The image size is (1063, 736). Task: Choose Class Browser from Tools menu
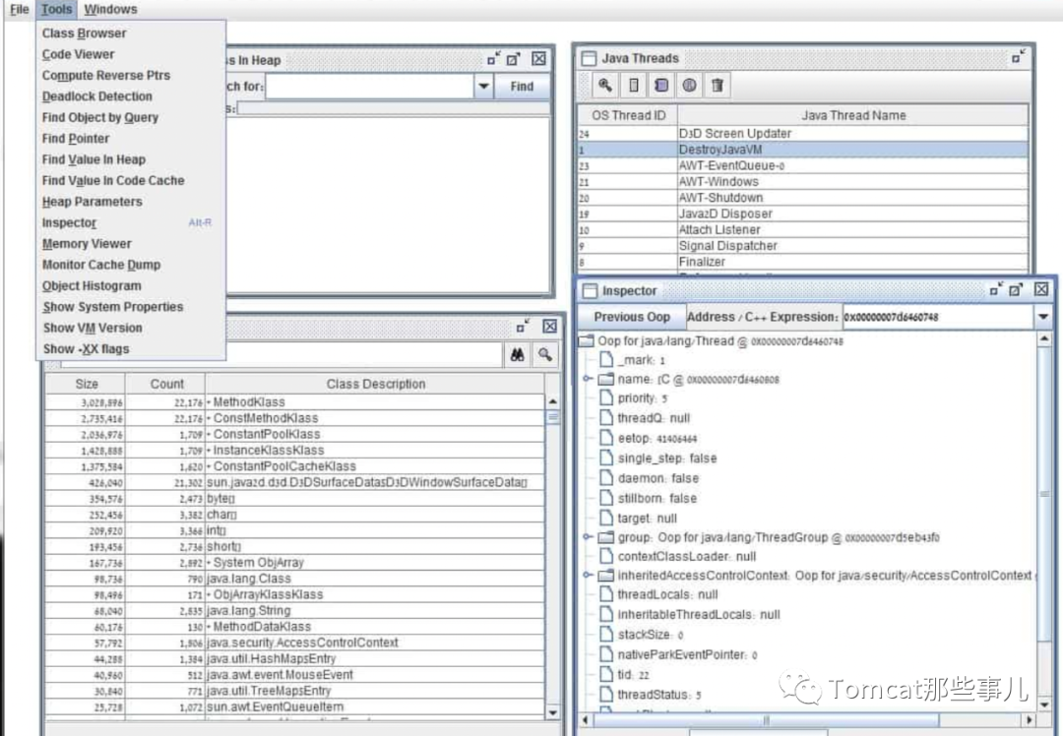pyautogui.click(x=84, y=33)
